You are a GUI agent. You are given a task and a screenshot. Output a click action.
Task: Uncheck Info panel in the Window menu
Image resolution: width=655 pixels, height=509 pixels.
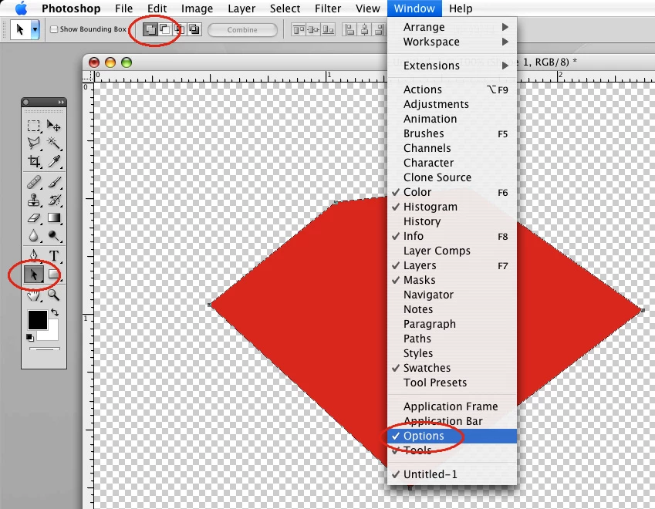tap(452, 236)
